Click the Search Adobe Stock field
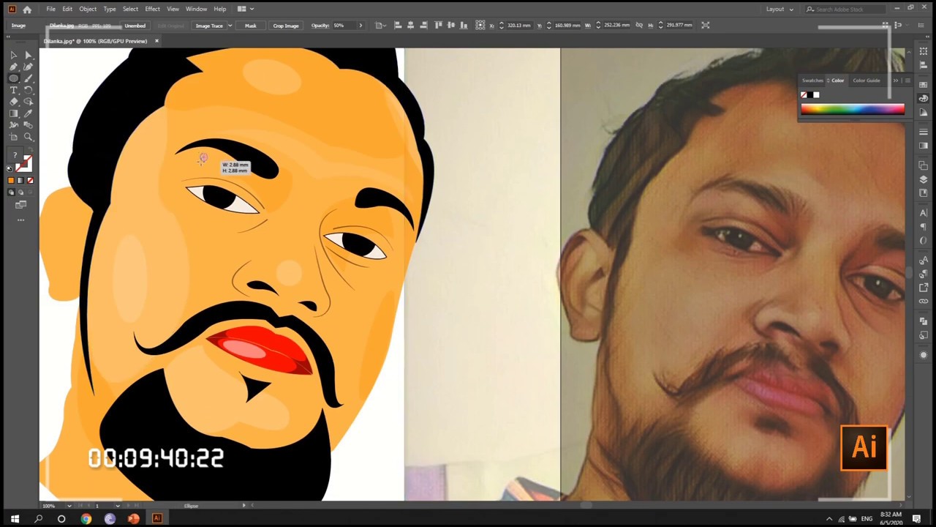The width and height of the screenshot is (936, 527). pos(846,9)
